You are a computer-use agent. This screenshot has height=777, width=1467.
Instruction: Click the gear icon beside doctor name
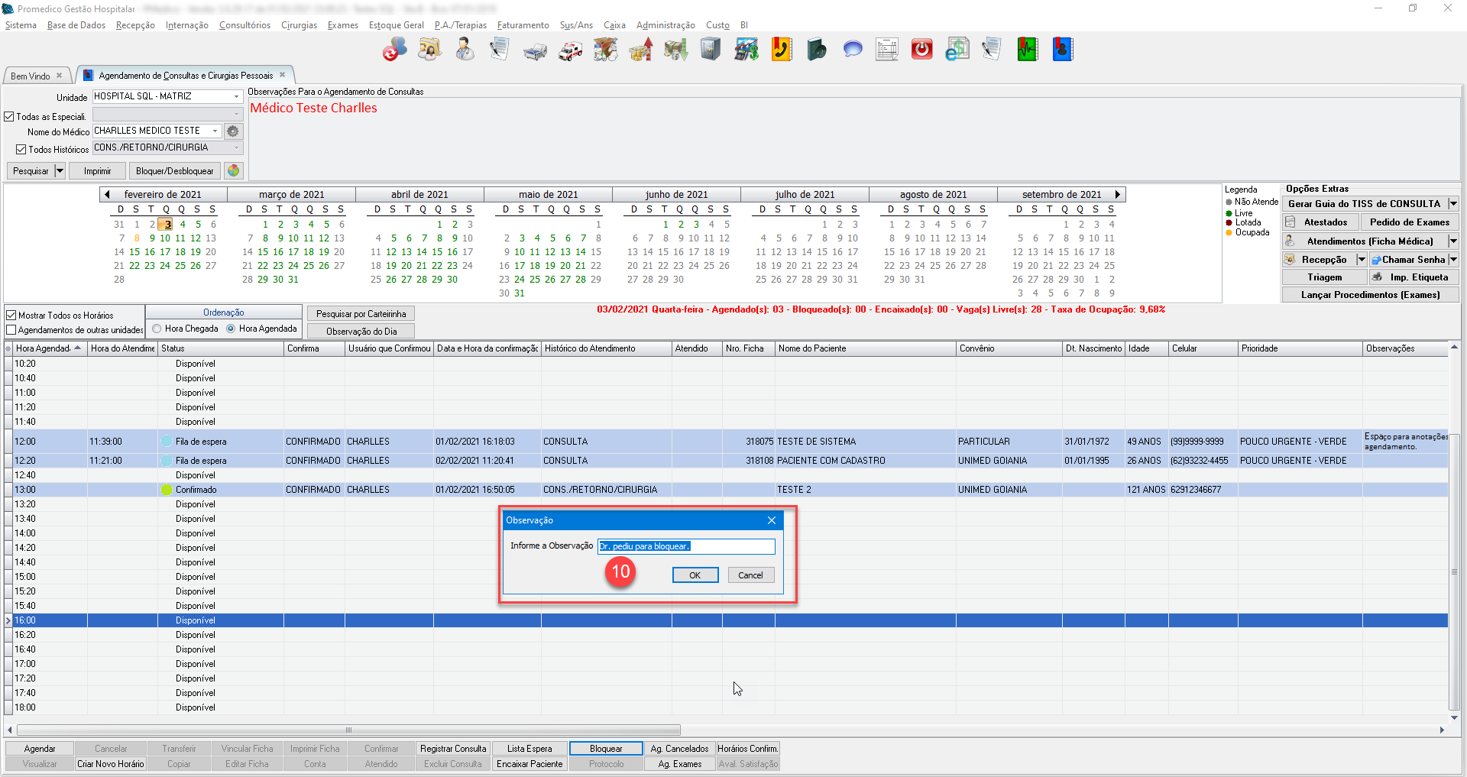(x=233, y=131)
